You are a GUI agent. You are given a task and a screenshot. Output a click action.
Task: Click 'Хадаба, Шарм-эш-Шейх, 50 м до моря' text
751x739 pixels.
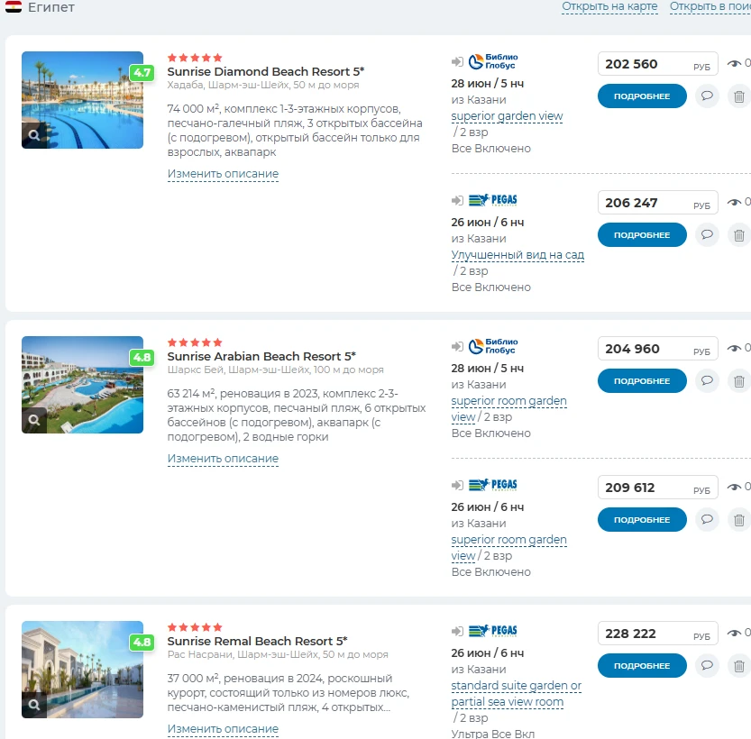click(x=263, y=86)
